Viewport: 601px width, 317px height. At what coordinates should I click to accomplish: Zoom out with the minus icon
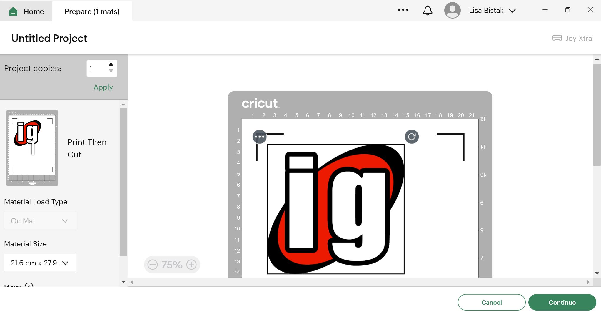pos(153,265)
